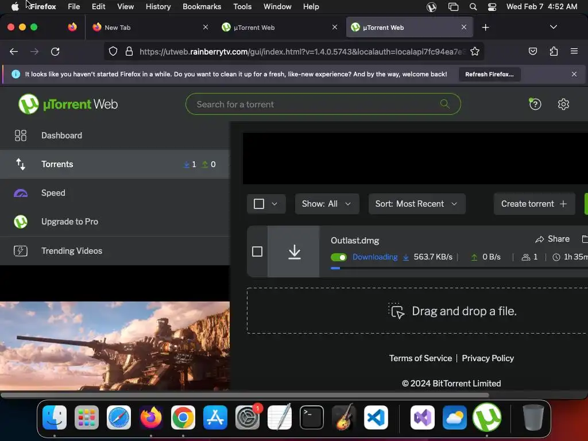Open the Show: All filter dropdown
This screenshot has height=441, width=588.
coord(327,204)
